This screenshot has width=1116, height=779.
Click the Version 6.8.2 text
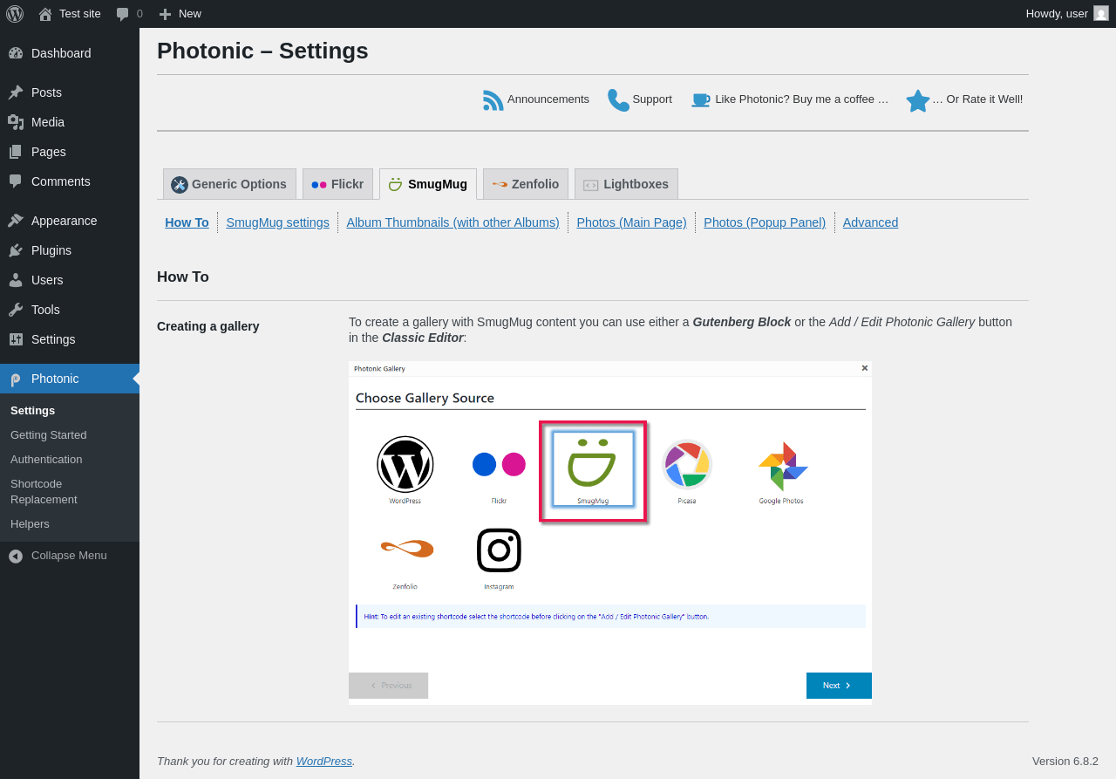click(1065, 762)
